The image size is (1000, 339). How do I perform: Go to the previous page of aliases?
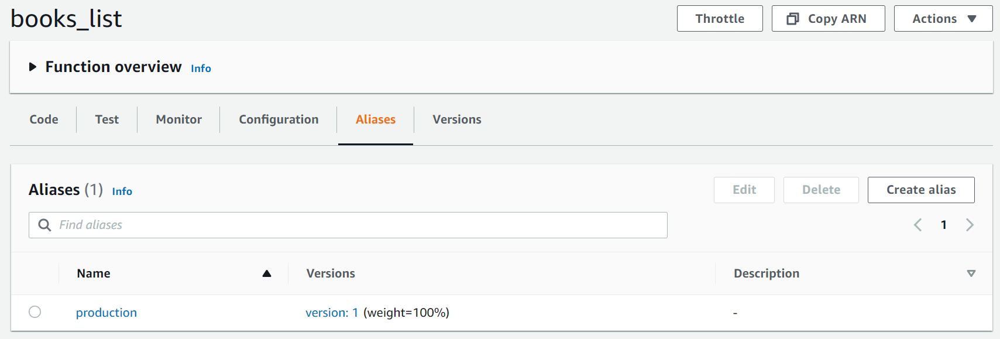[x=917, y=225]
